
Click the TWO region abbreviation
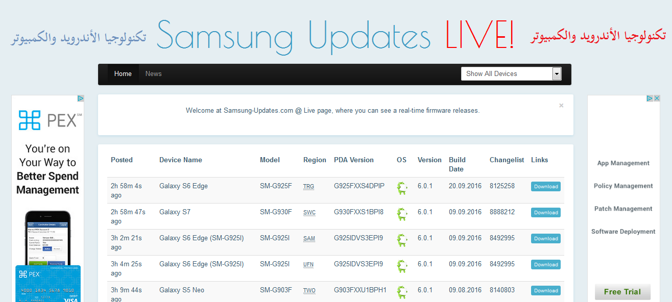pyautogui.click(x=309, y=291)
